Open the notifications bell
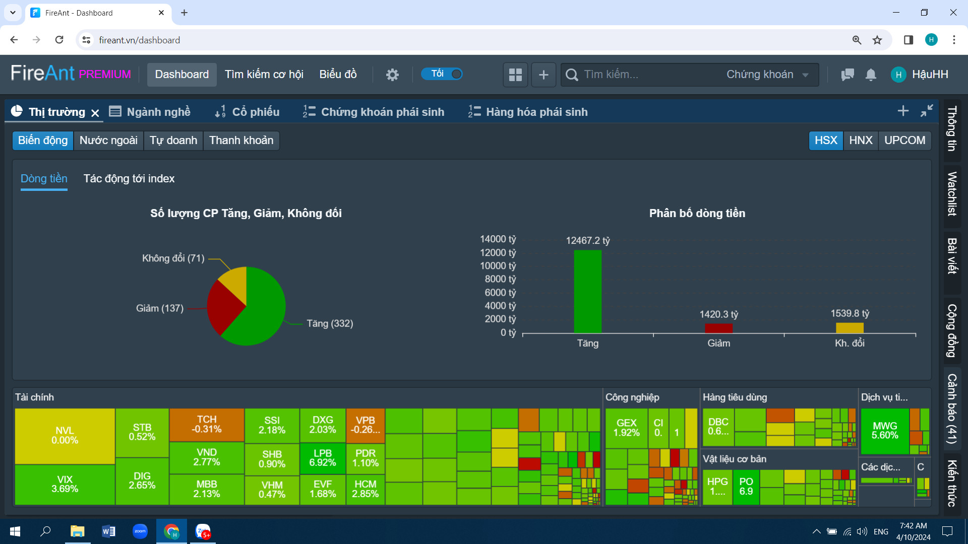Screen dimensions: 968x544 (871, 75)
